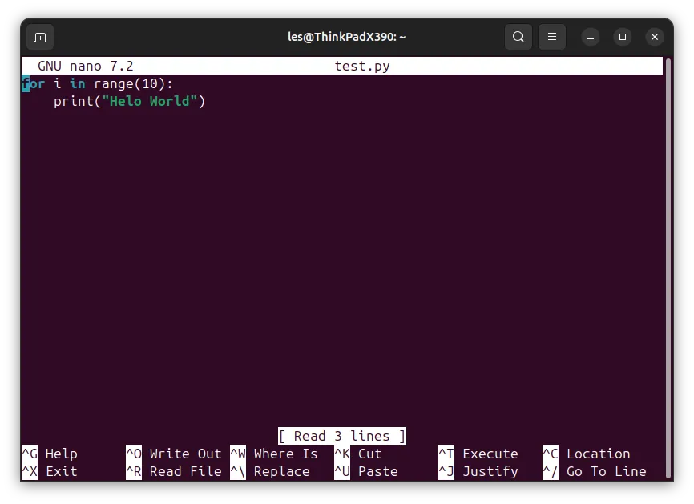Close the terminal window
694x504 pixels.
pos(655,37)
